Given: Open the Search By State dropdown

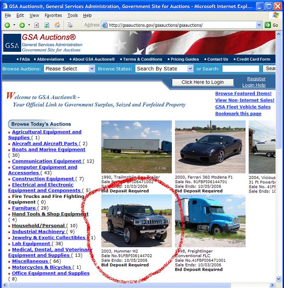Looking at the screenshot, I should coord(164,69).
